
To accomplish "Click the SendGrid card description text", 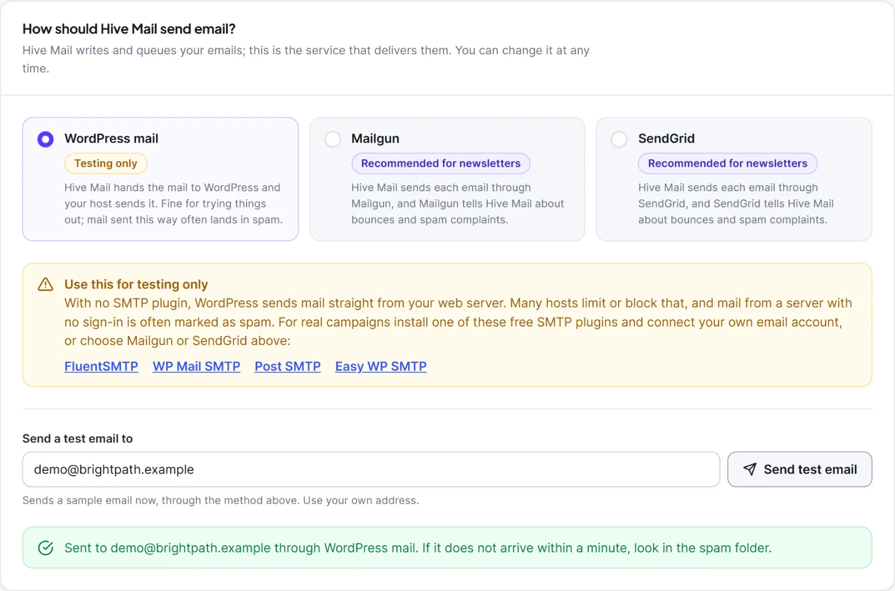I will [736, 204].
